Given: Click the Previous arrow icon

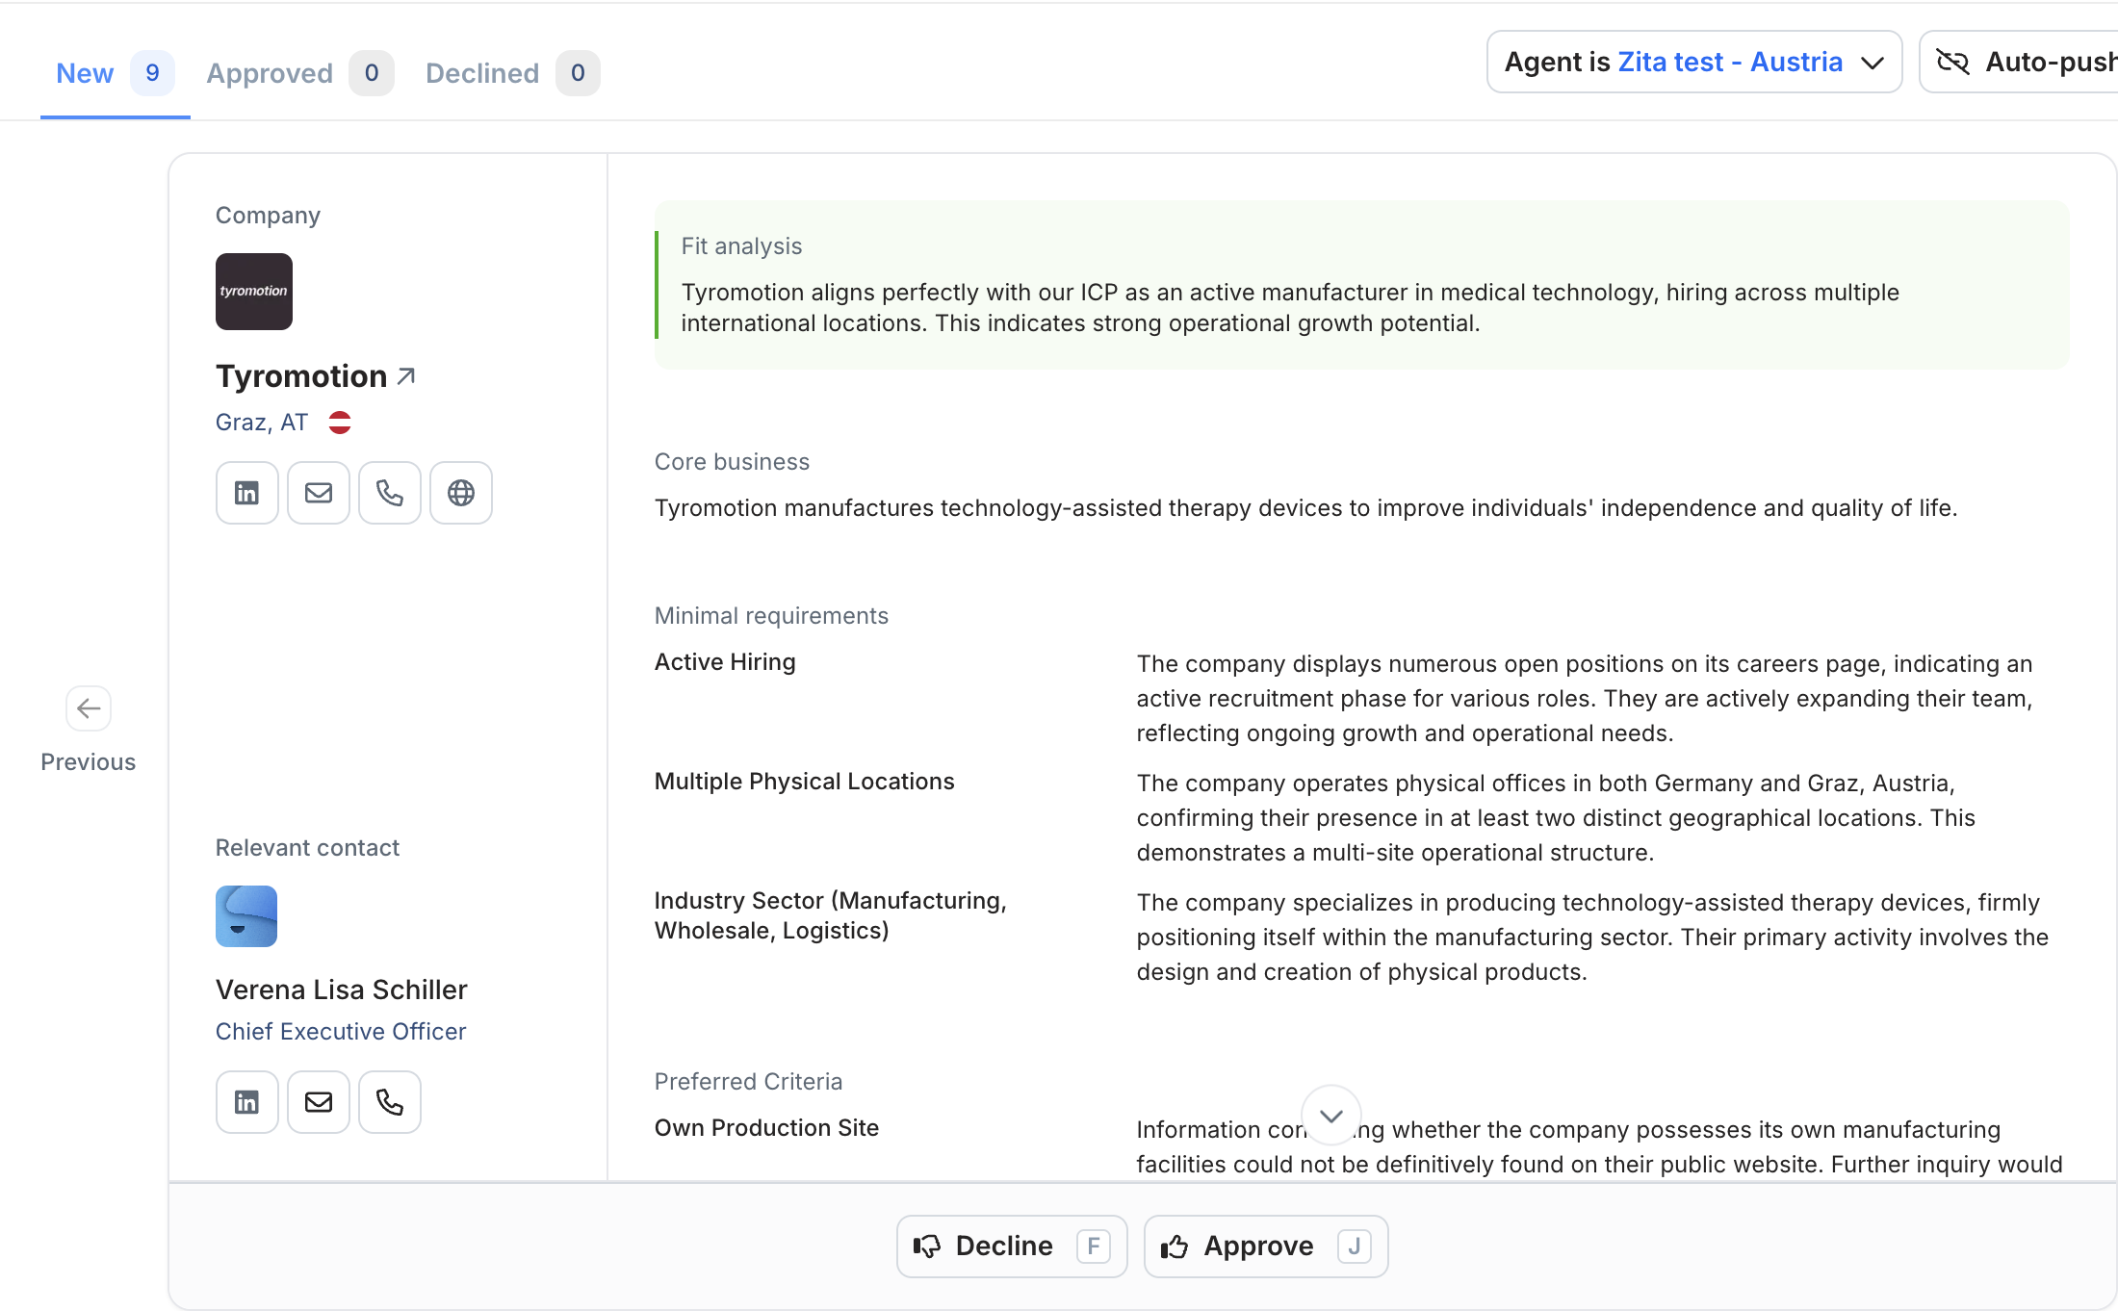Looking at the screenshot, I should (x=89, y=709).
